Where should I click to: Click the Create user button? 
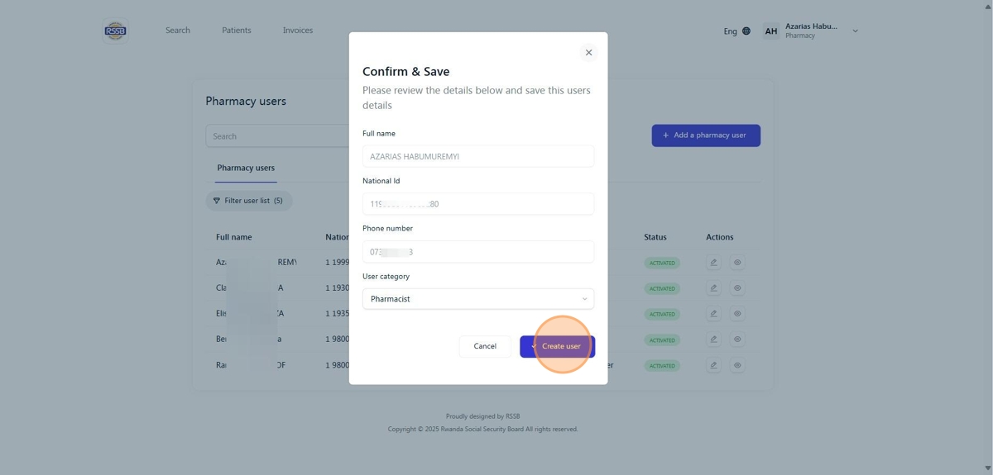pos(557,346)
